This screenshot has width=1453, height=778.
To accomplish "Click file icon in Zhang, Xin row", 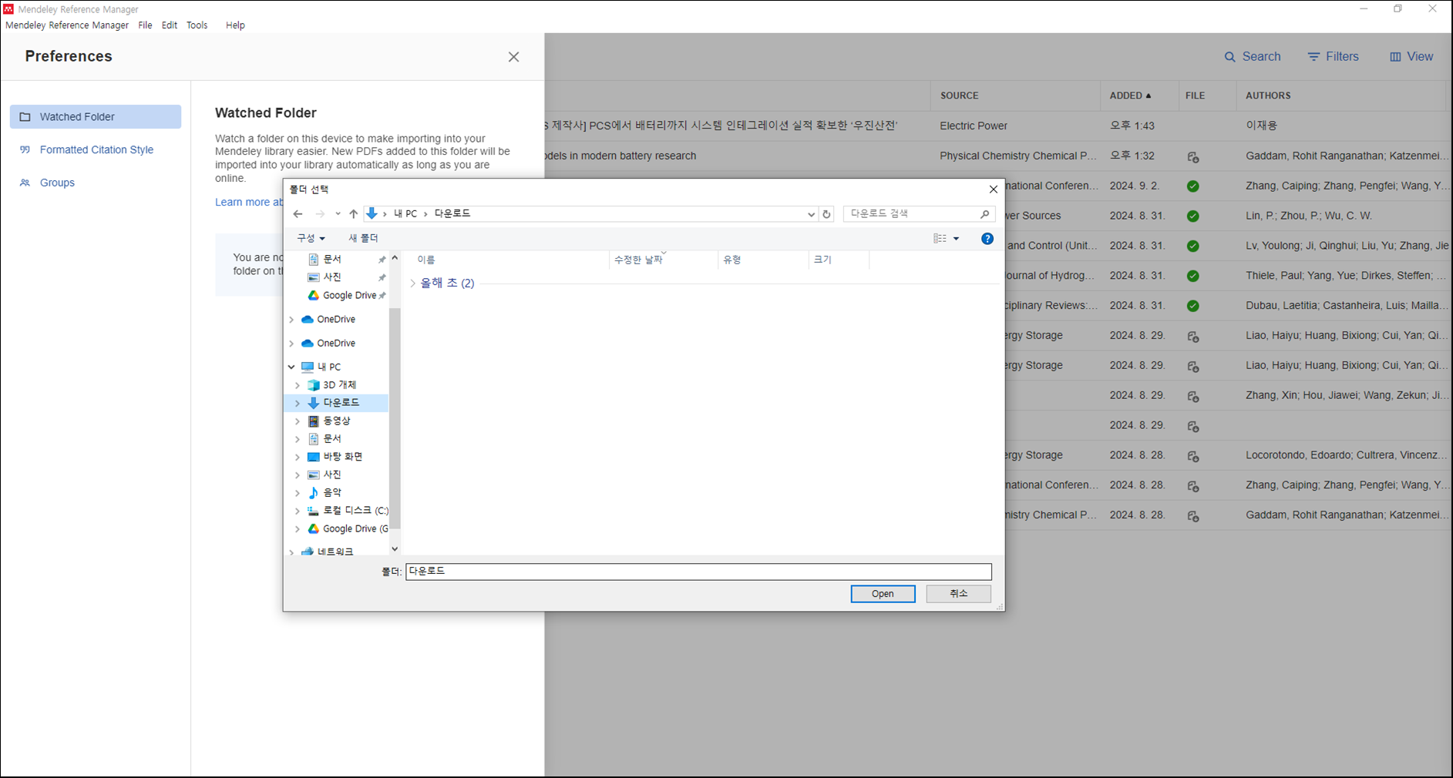I will click(1193, 397).
